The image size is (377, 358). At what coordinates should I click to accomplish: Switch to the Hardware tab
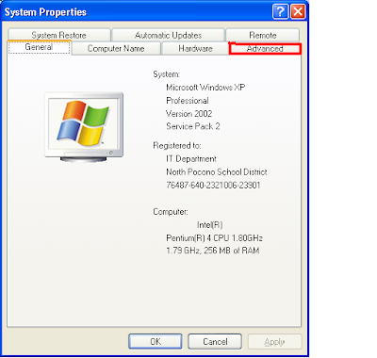195,49
